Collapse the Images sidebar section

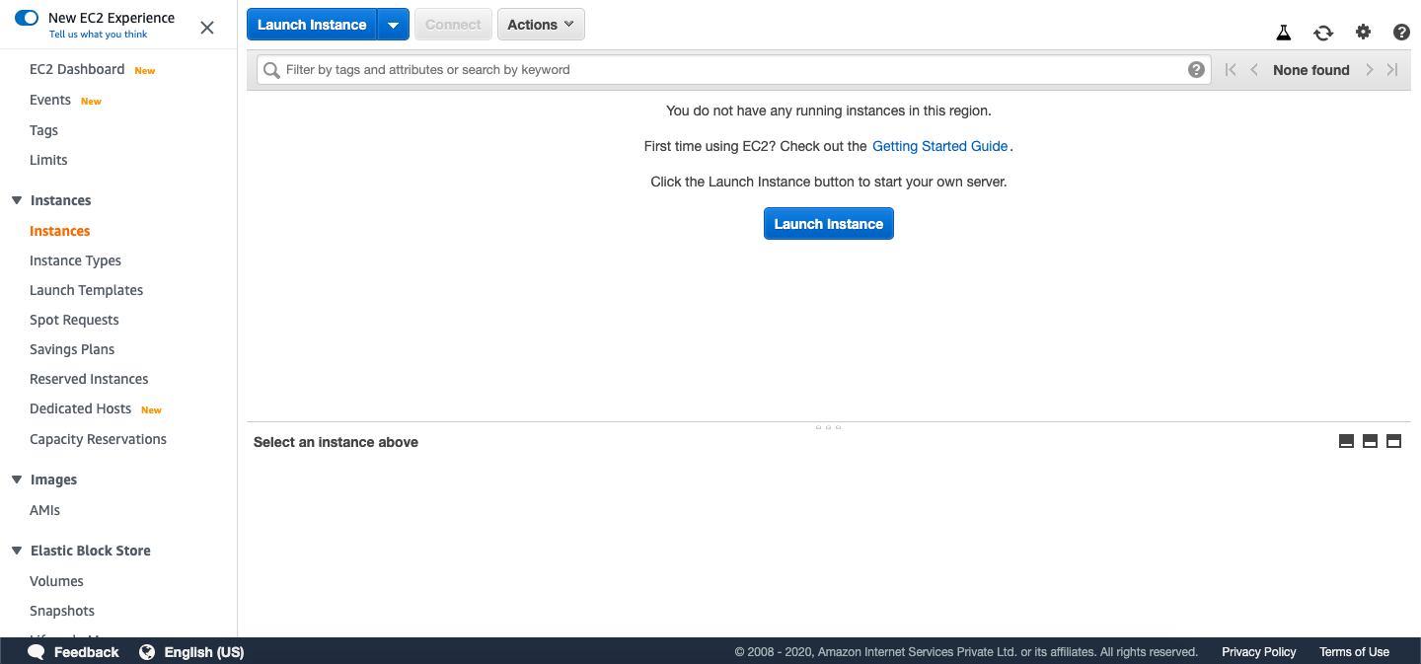17,480
